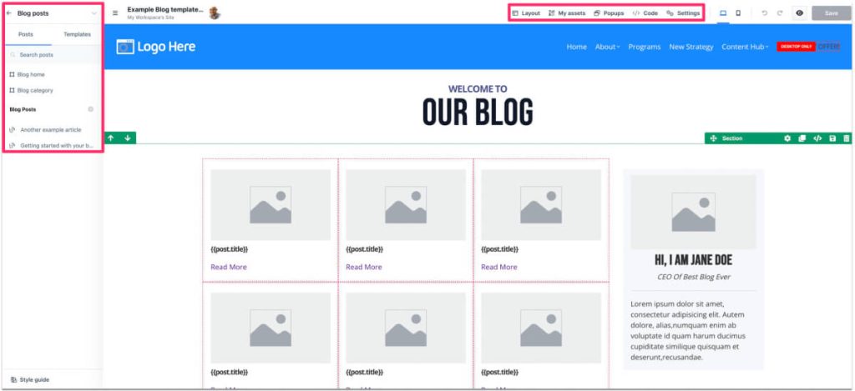Open the Code editor
The image size is (855, 391).
click(645, 13)
